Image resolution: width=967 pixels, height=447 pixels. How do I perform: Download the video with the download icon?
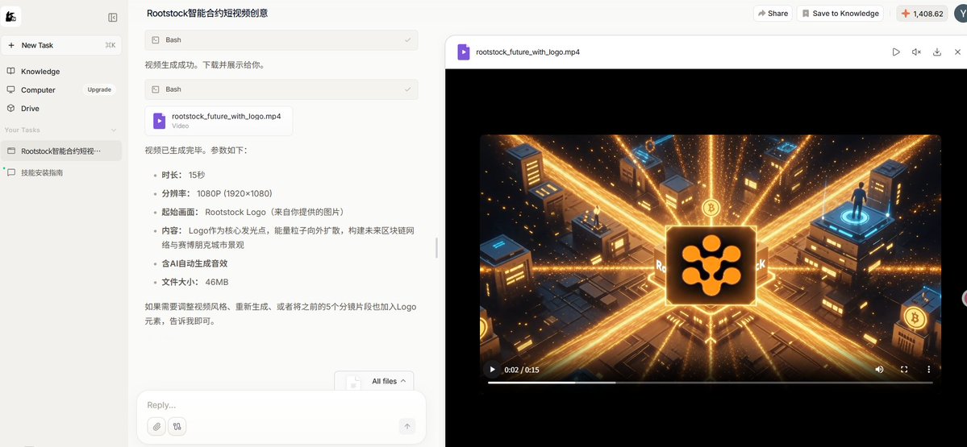(937, 52)
